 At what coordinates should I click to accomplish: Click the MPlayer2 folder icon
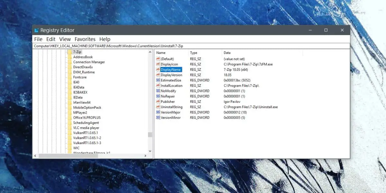point(69,113)
